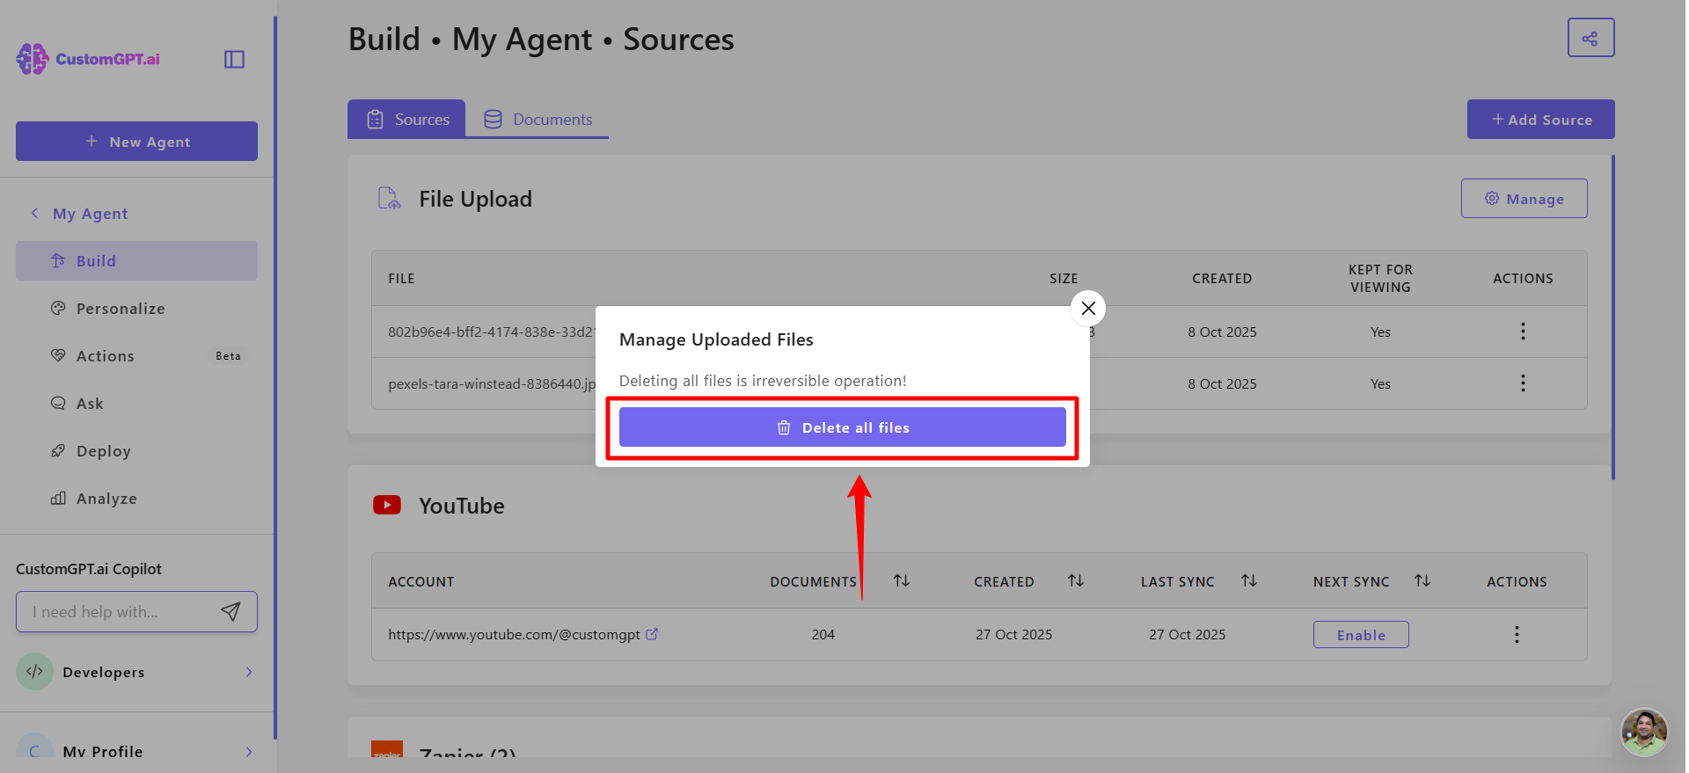Screen dimensions: 1689x773
Task: Click Delete all files button
Action: [x=842, y=427]
